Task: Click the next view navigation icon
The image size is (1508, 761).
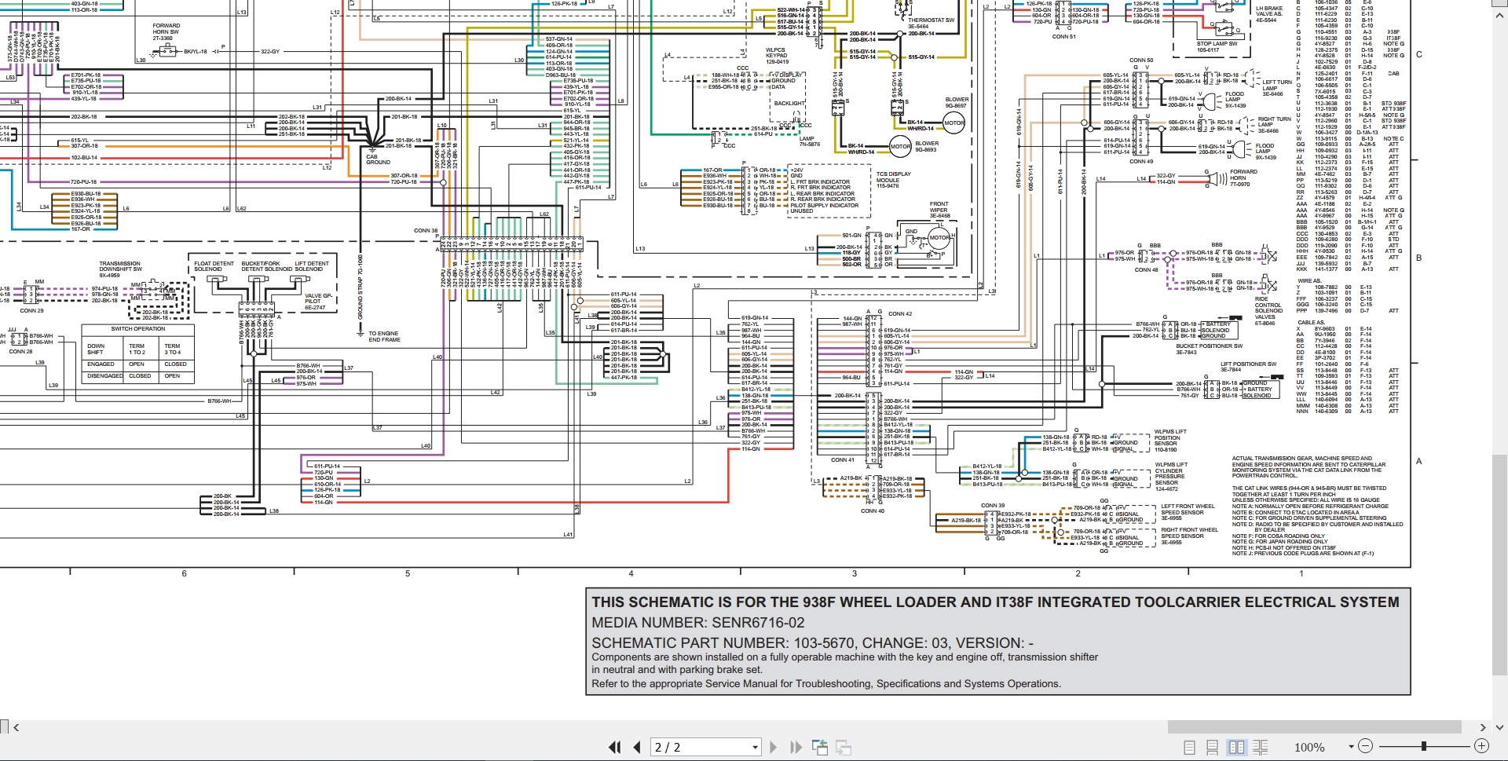Action: pos(844,747)
